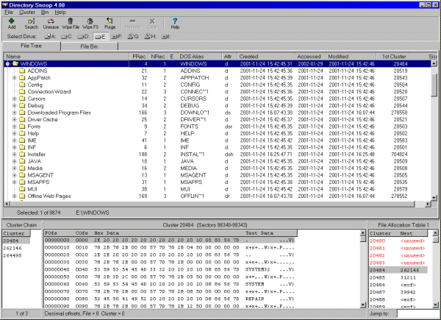Viewport: 441px width, 320px height.
Task: Click the ADDINS folder icon
Action: (x=22, y=71)
